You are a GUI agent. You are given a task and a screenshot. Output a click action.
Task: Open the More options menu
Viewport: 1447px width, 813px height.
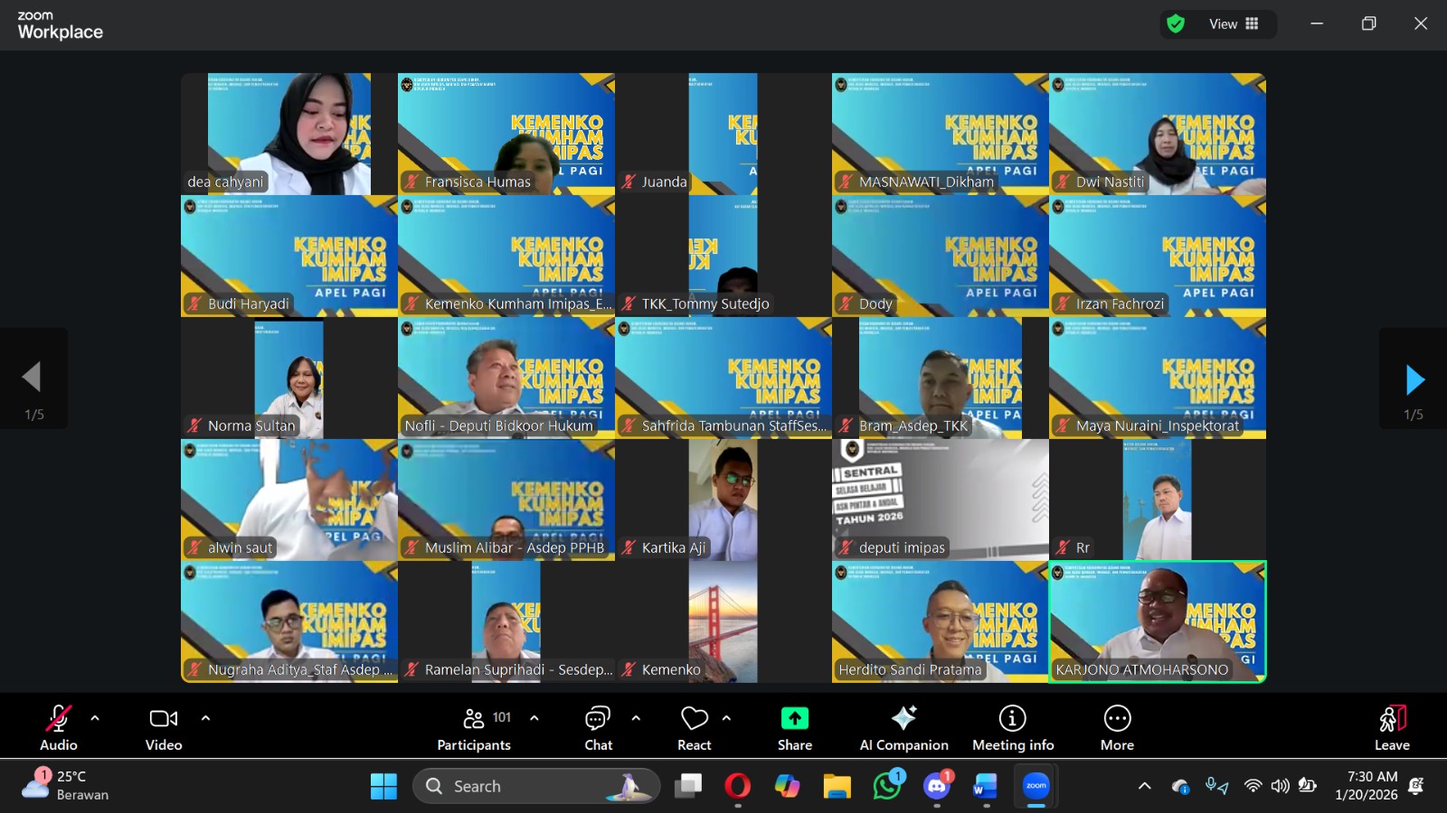point(1117,728)
